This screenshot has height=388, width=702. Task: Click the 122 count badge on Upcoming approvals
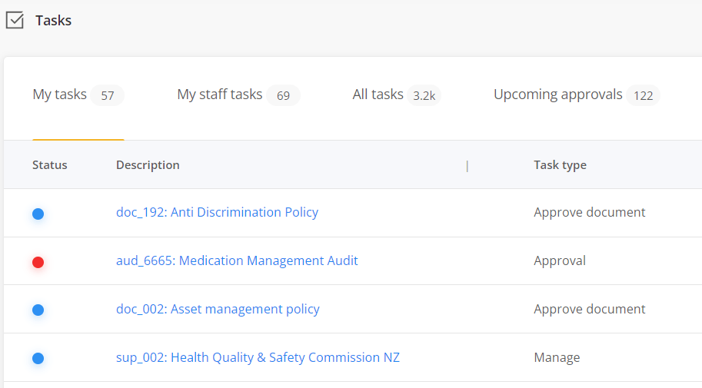tap(643, 95)
